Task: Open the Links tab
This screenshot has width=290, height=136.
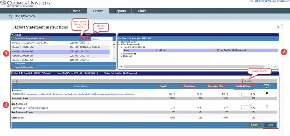Action: click(x=142, y=11)
